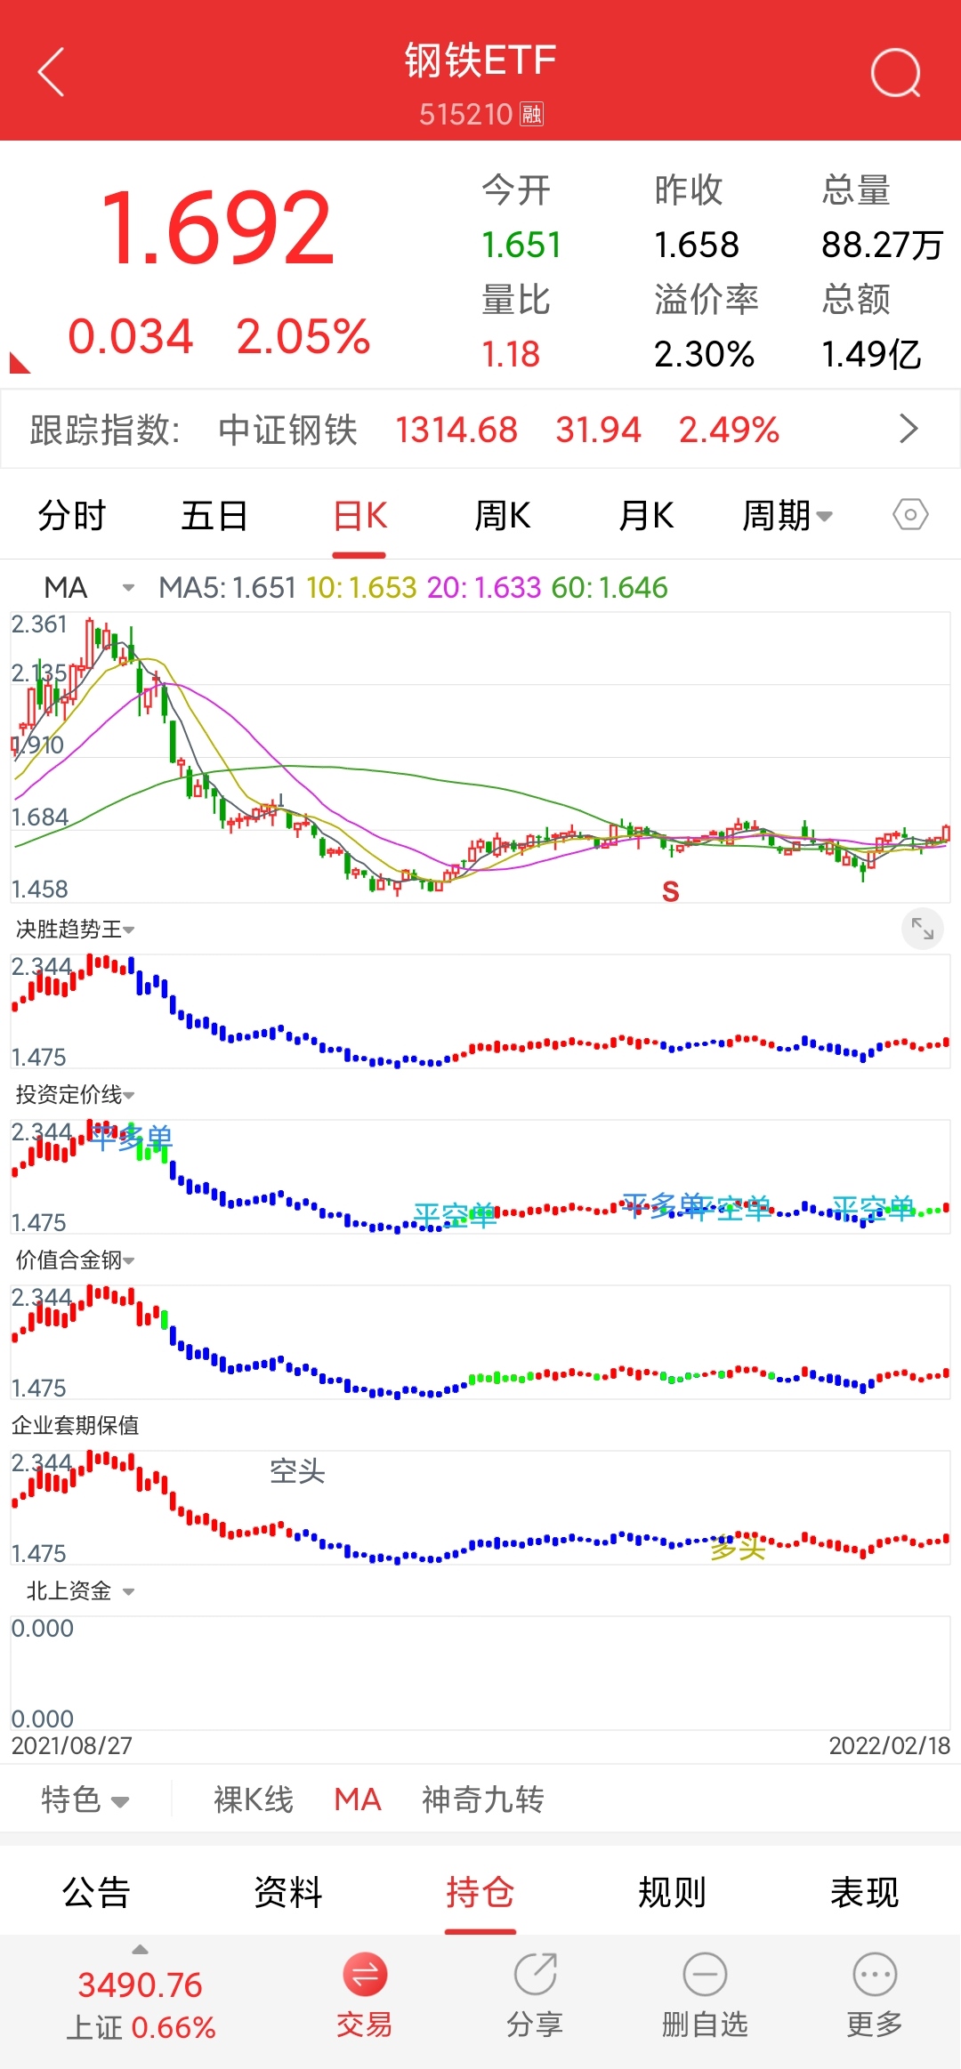The height and width of the screenshot is (2069, 961).
Task: Open 跟踪指数 中证钢铁 index details
Action: pyautogui.click(x=480, y=430)
